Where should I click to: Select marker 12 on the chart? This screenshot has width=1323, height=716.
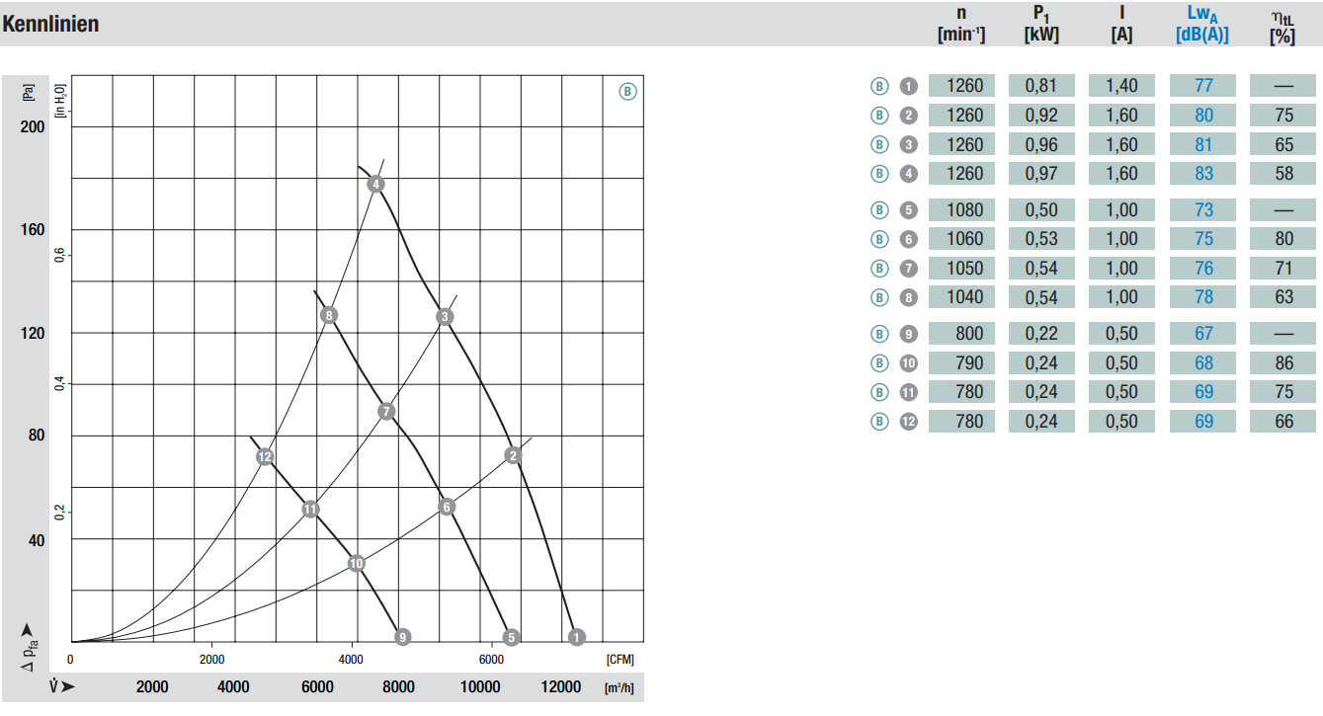(264, 457)
